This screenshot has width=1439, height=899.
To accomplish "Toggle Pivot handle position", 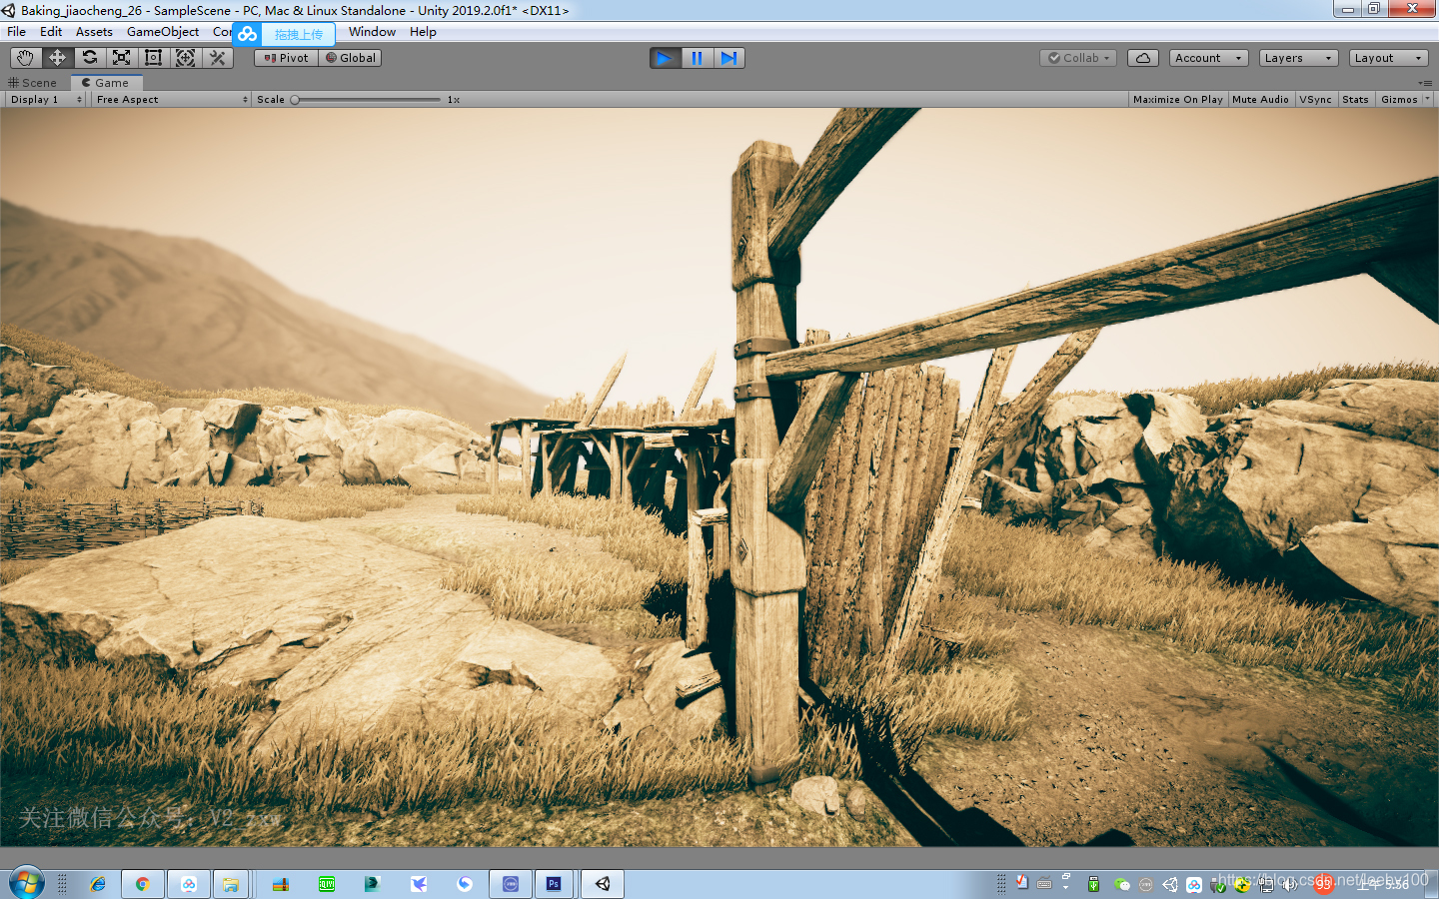I will (x=287, y=58).
